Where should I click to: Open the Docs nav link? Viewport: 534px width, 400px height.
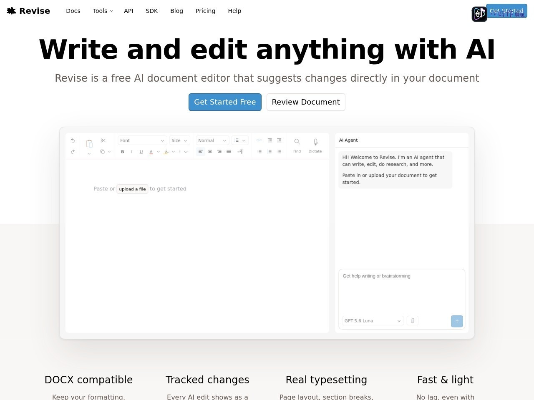coord(73,11)
